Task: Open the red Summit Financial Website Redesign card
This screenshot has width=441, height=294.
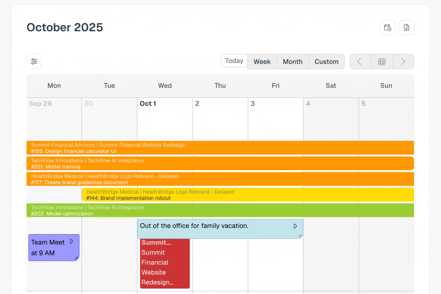Action: (165, 263)
